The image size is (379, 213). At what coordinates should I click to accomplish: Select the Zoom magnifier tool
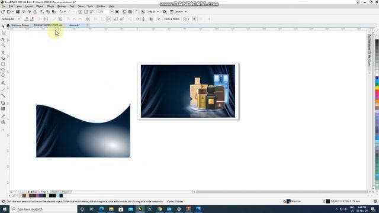click(x=3, y=46)
